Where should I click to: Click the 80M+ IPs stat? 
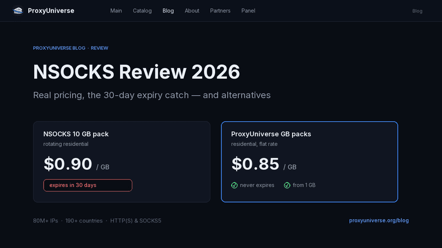tap(45, 221)
